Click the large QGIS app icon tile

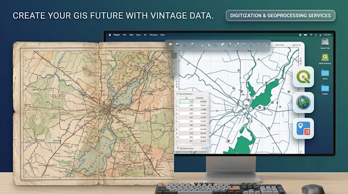(x=303, y=77)
